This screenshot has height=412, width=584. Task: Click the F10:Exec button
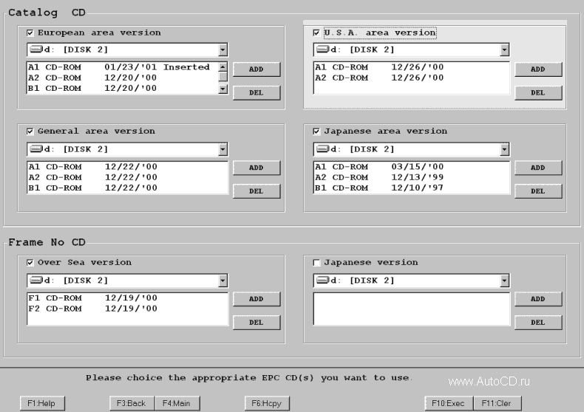click(446, 403)
